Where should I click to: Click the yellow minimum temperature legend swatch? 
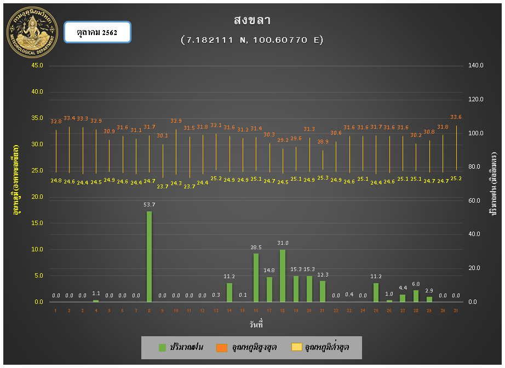point(297,347)
